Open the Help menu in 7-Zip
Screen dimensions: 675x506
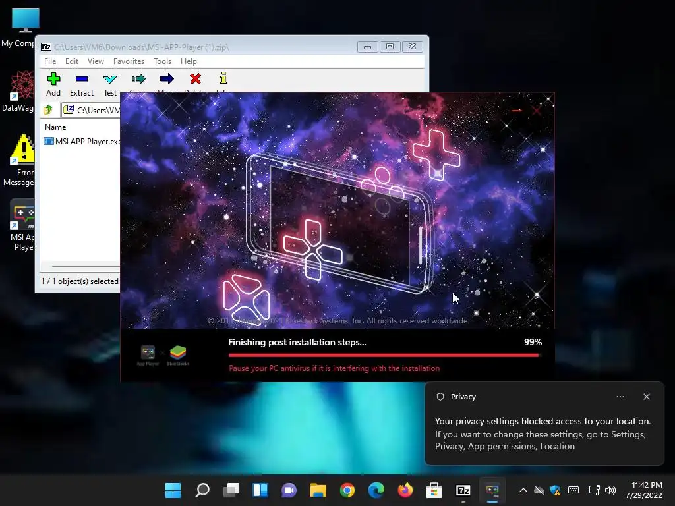(x=189, y=61)
